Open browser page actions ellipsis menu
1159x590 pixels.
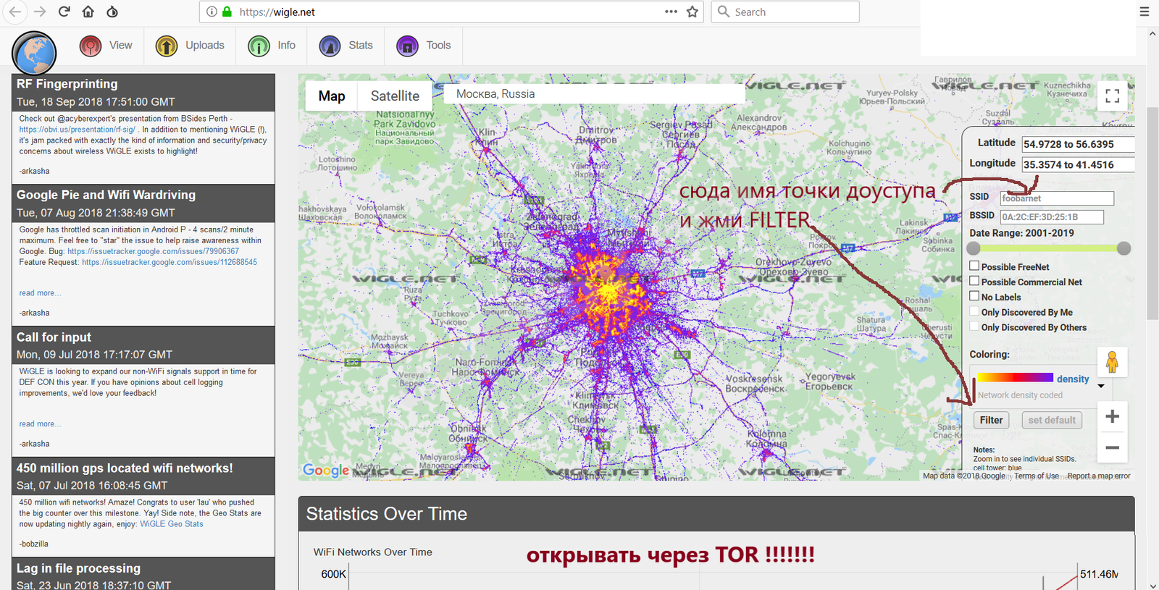(671, 12)
